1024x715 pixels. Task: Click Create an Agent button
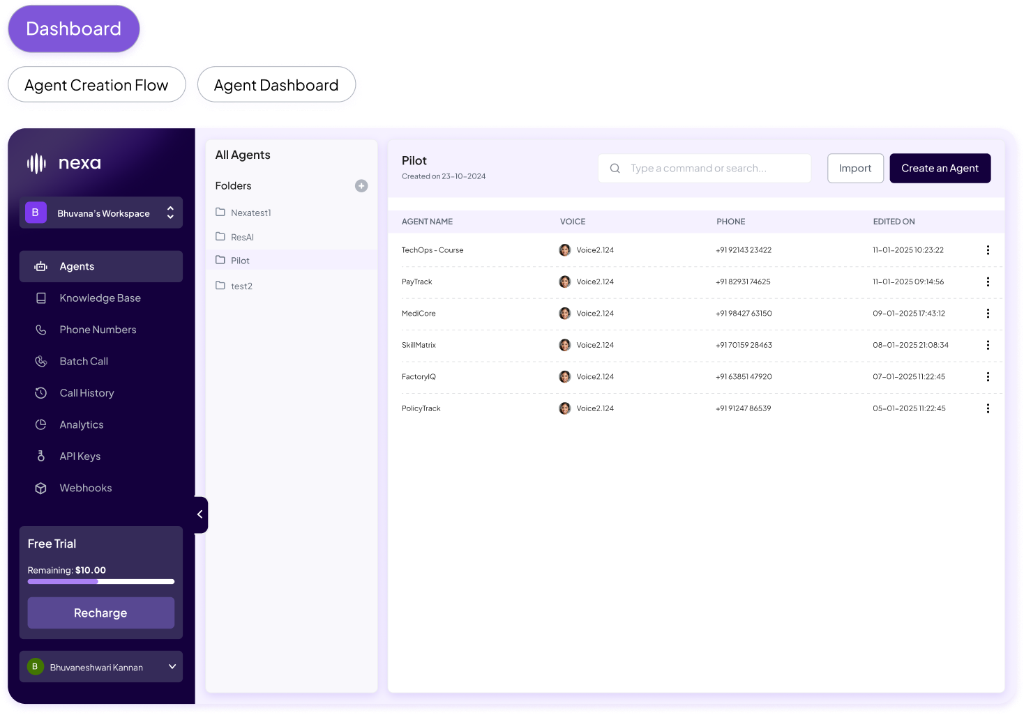point(940,168)
